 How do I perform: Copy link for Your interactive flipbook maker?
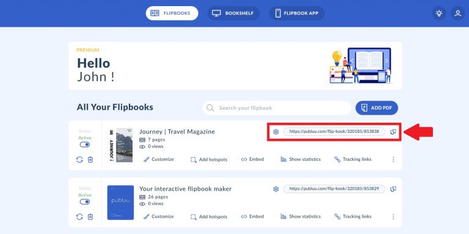pos(393,189)
